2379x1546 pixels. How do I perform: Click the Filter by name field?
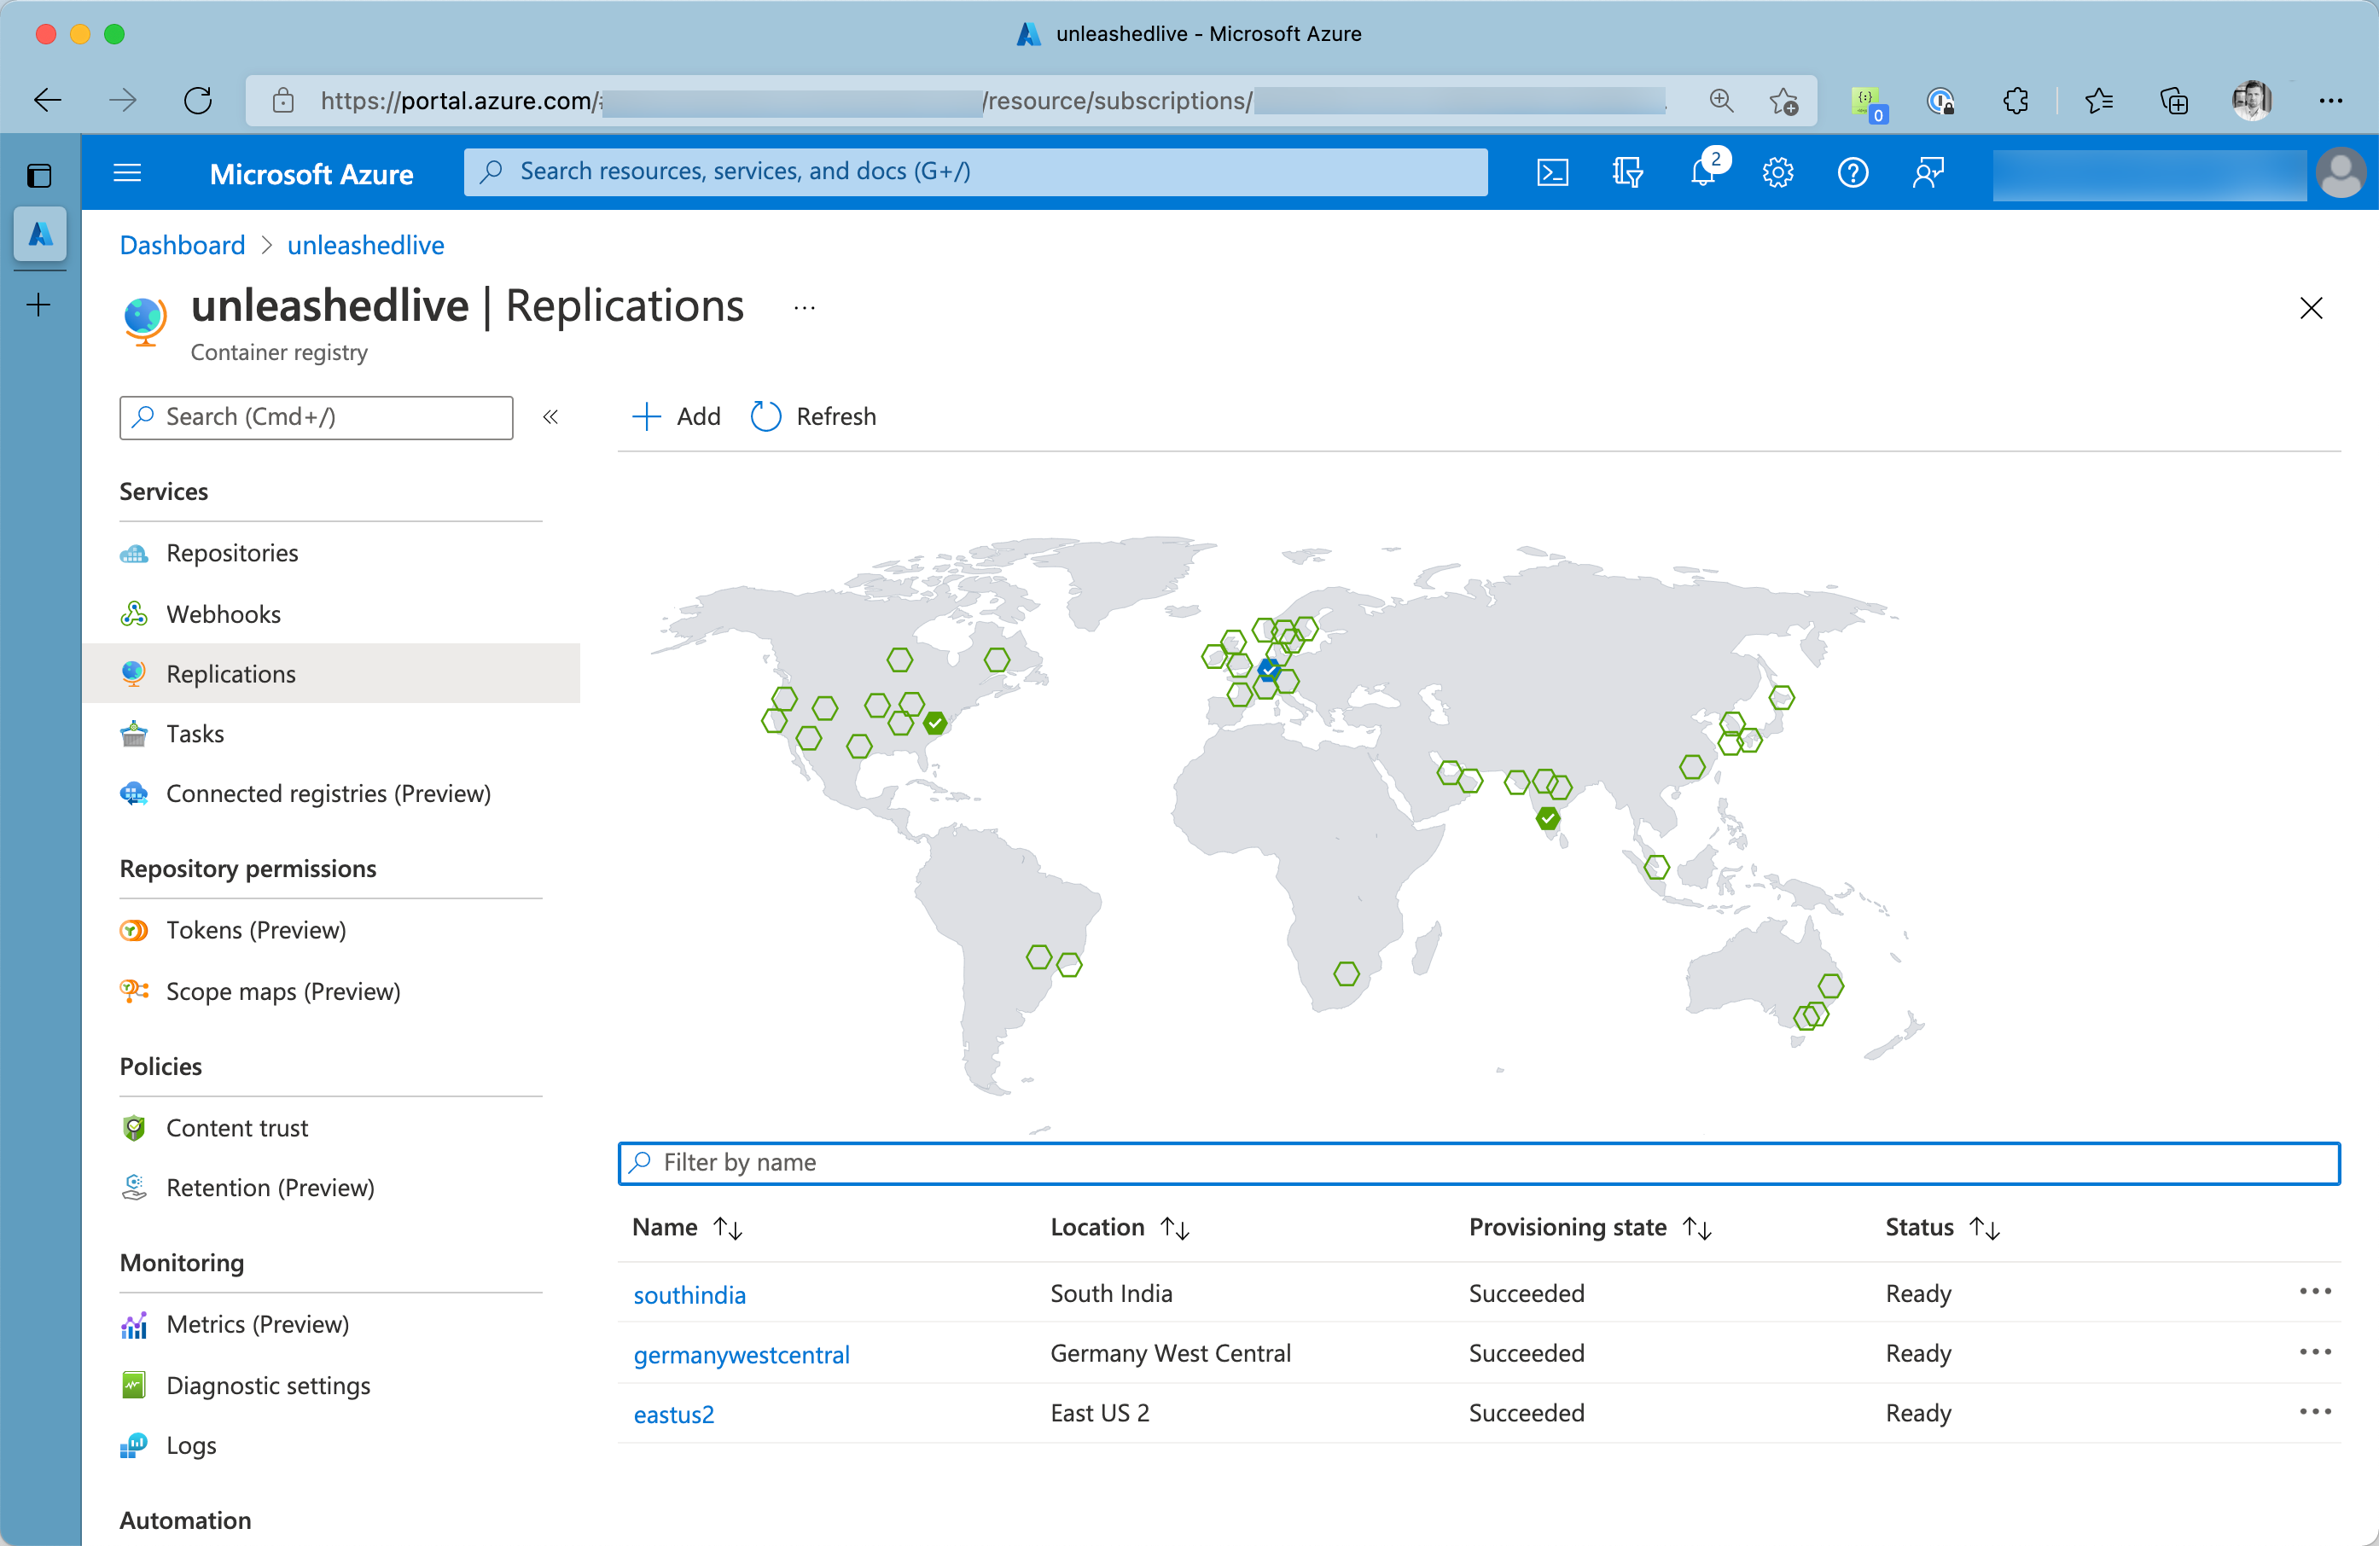click(x=1479, y=1162)
